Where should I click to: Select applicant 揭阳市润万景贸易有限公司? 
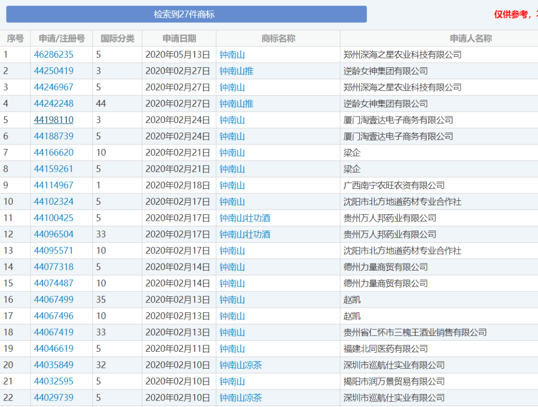[x=394, y=381]
